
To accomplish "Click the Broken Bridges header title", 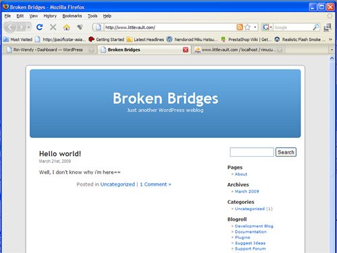I will pyautogui.click(x=165, y=98).
